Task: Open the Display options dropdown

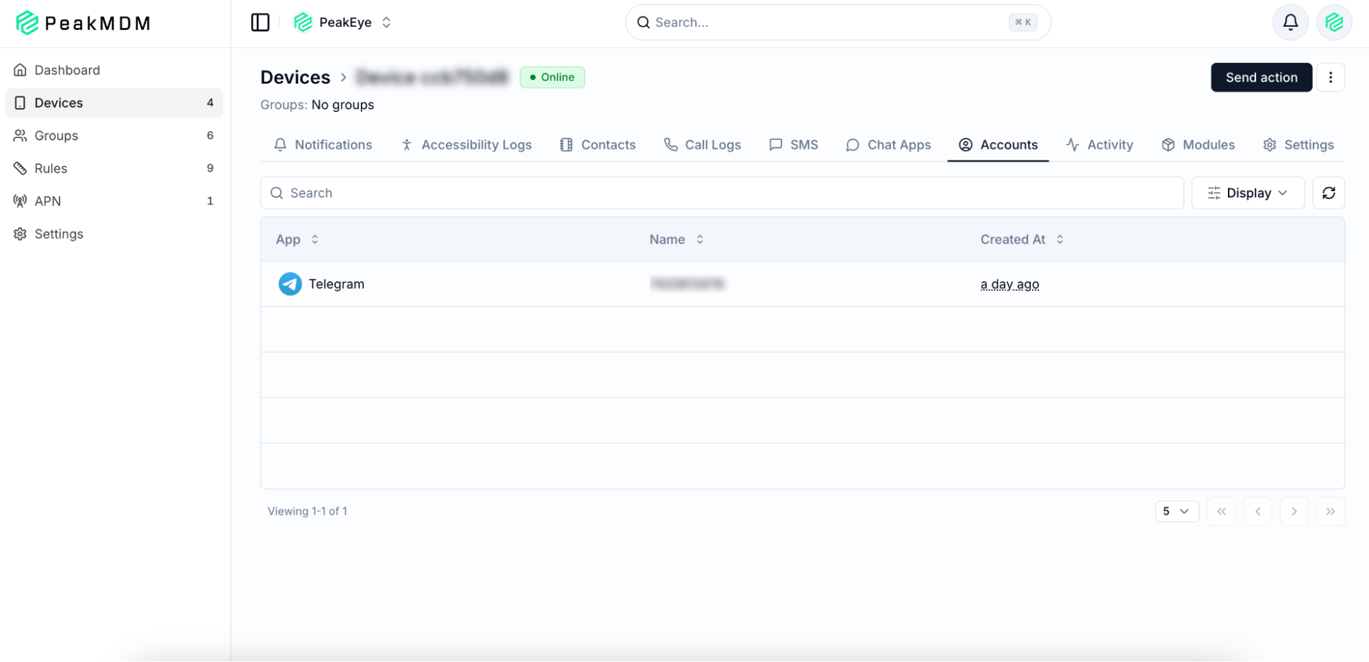Action: tap(1247, 193)
